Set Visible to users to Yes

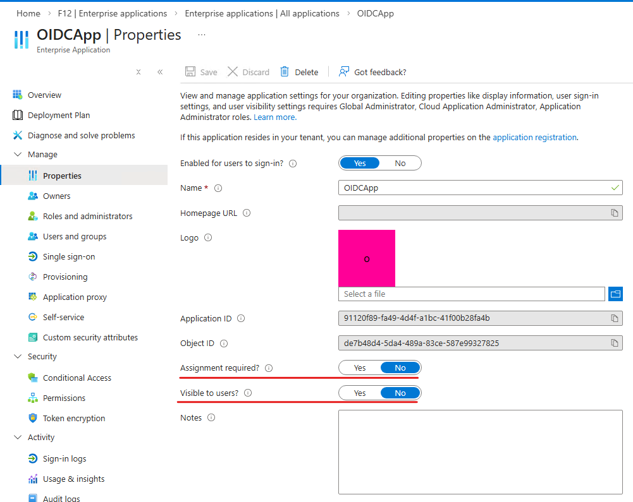point(360,393)
